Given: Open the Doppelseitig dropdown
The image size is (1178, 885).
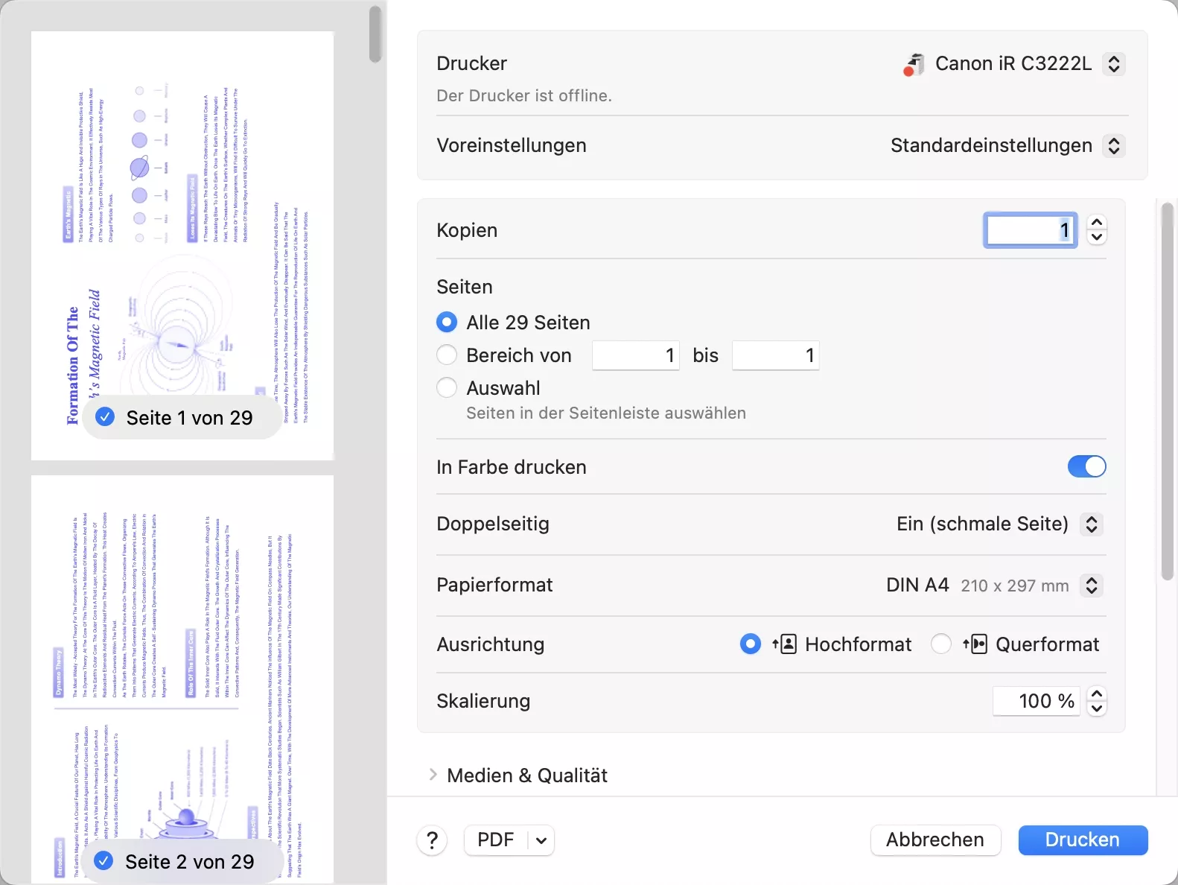Looking at the screenshot, I should pyautogui.click(x=1091, y=524).
